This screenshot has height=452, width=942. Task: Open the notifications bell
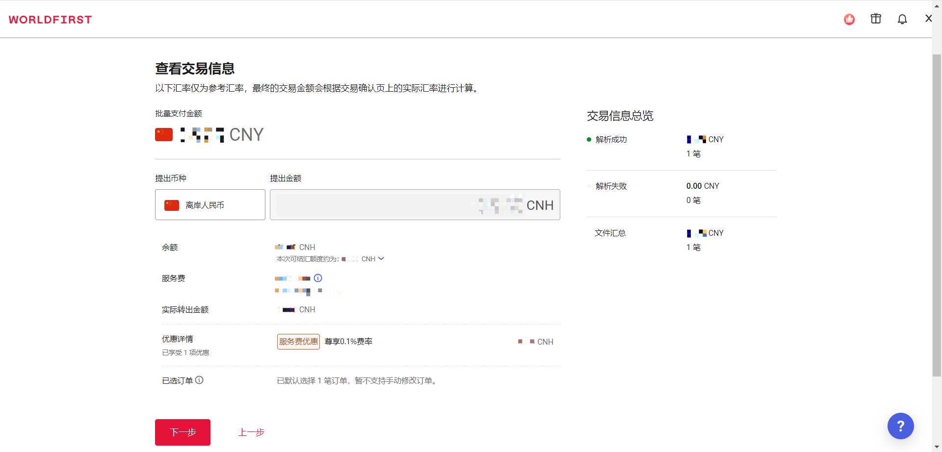click(902, 19)
